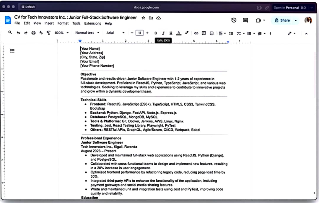
Task: Show more toolbar options
Action: 270,33
